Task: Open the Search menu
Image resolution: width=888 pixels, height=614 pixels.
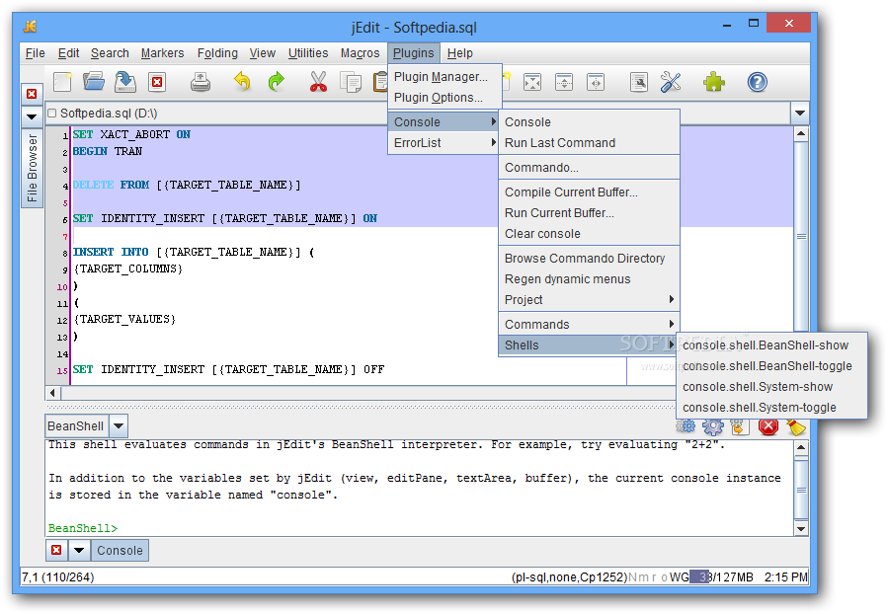Action: (x=110, y=53)
